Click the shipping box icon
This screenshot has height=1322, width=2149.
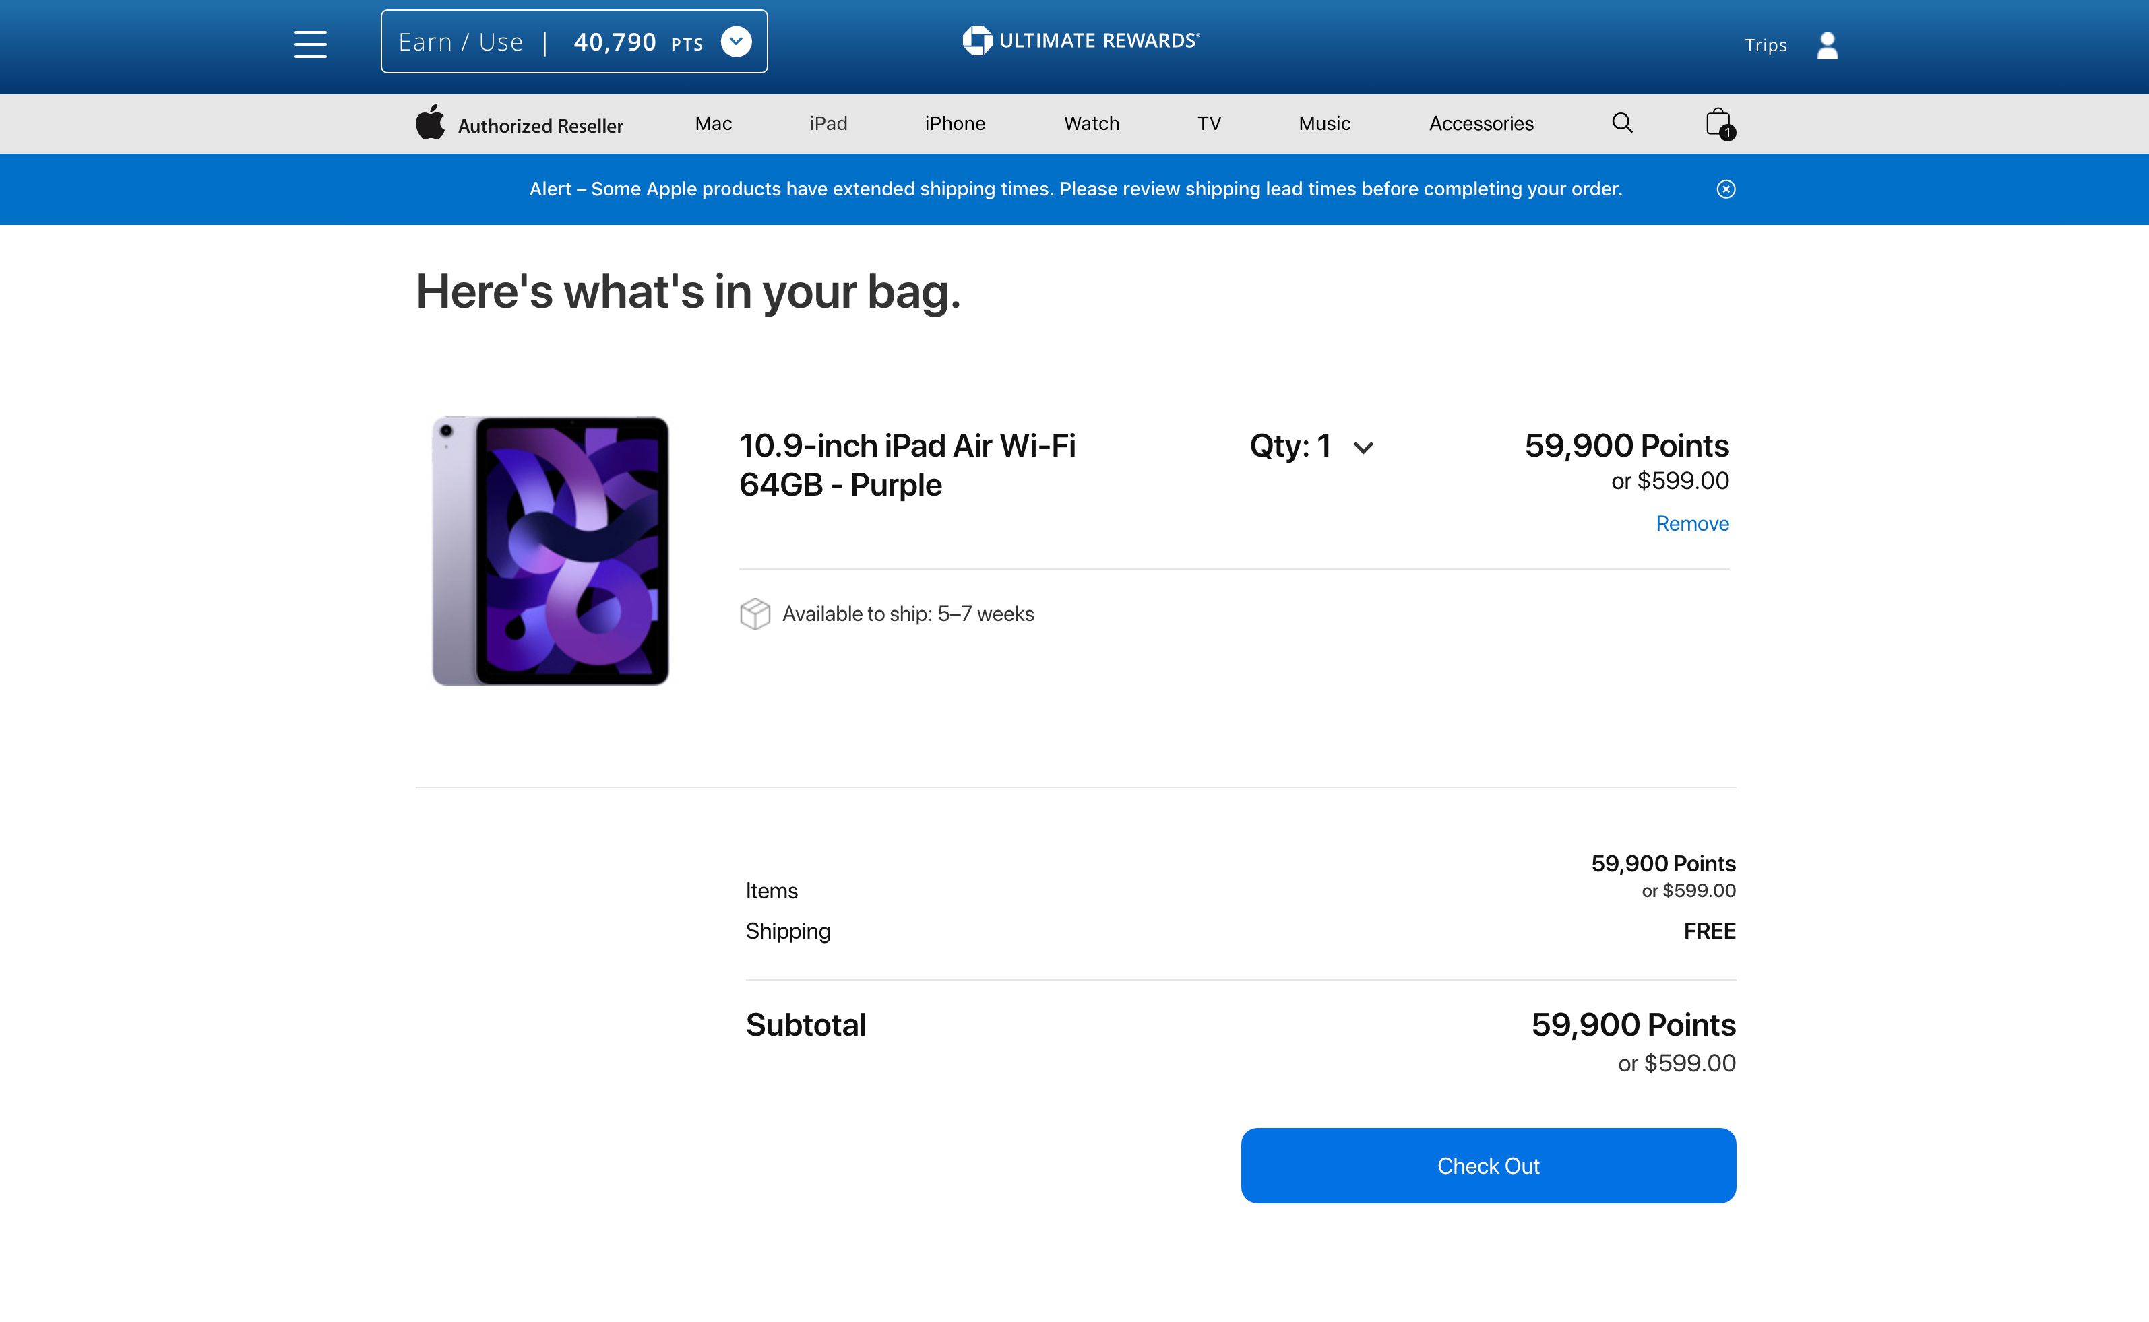click(x=755, y=614)
